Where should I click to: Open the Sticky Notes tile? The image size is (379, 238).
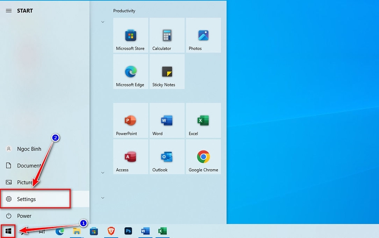click(167, 72)
